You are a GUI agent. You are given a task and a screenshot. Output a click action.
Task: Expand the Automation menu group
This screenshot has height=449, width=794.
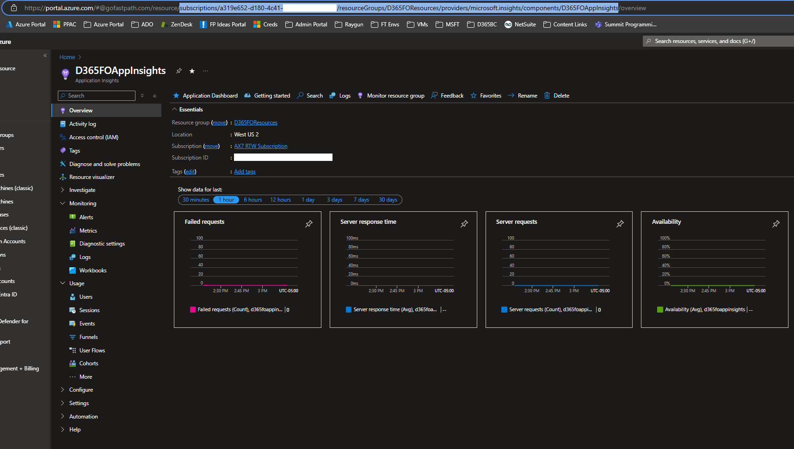(x=62, y=417)
